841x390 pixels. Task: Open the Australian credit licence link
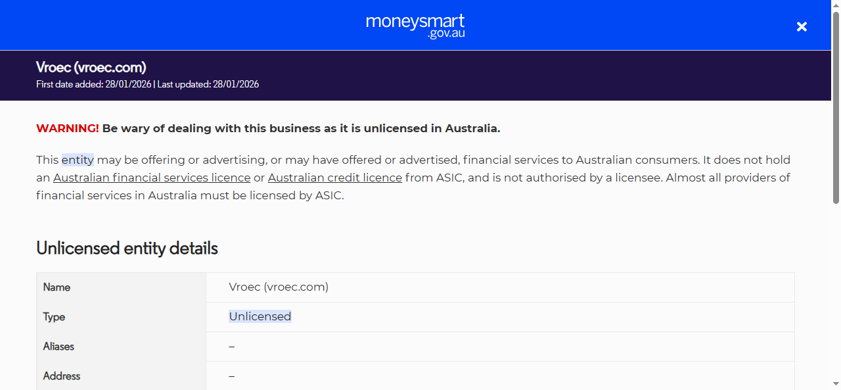[x=334, y=178]
